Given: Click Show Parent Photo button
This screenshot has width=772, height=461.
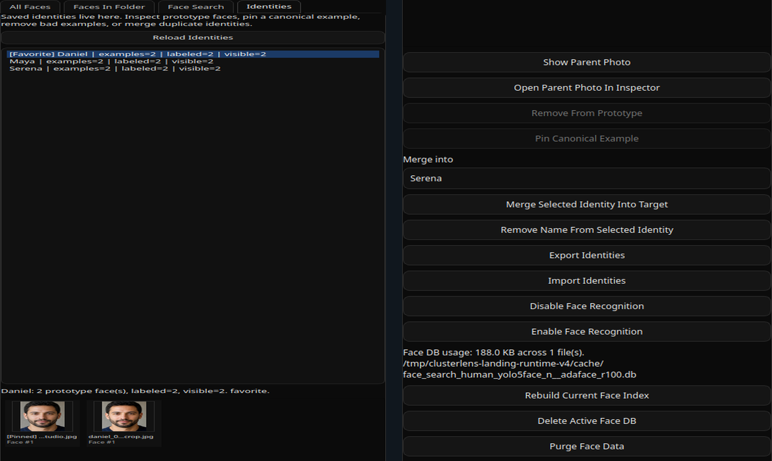Looking at the screenshot, I should (587, 62).
